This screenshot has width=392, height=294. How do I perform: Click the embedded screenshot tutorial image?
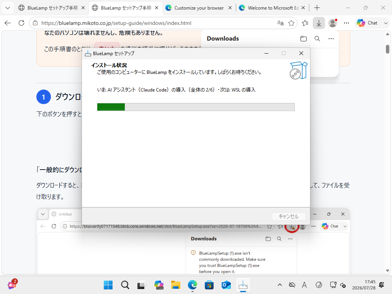coord(193,241)
